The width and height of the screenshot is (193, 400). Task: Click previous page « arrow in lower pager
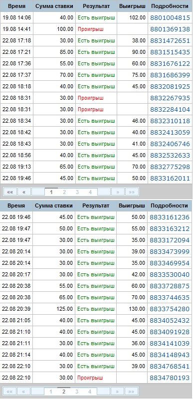point(23,391)
